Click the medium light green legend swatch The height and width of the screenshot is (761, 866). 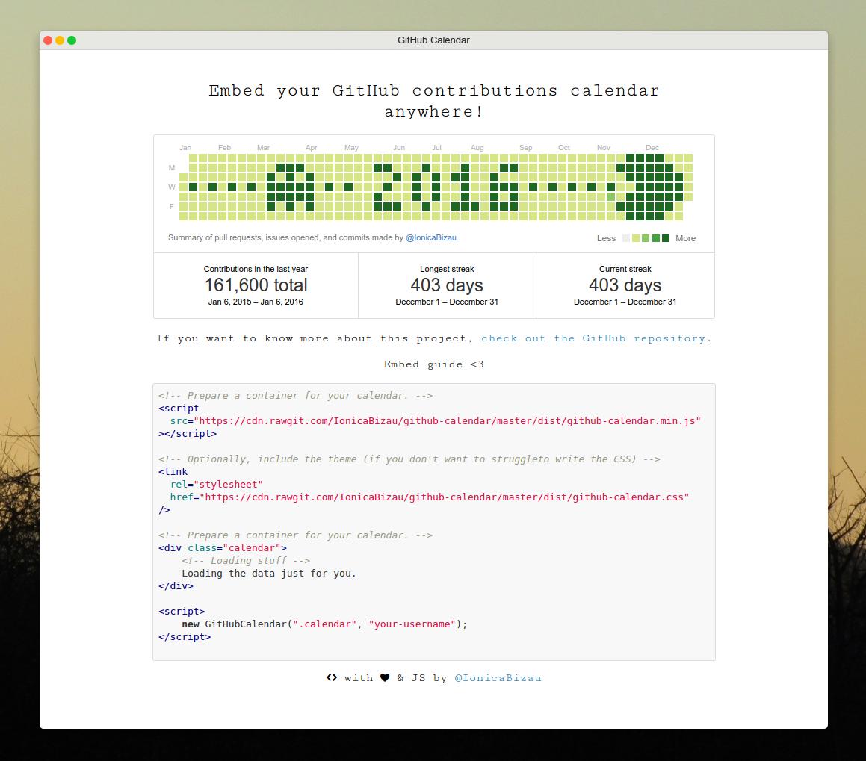tap(646, 238)
